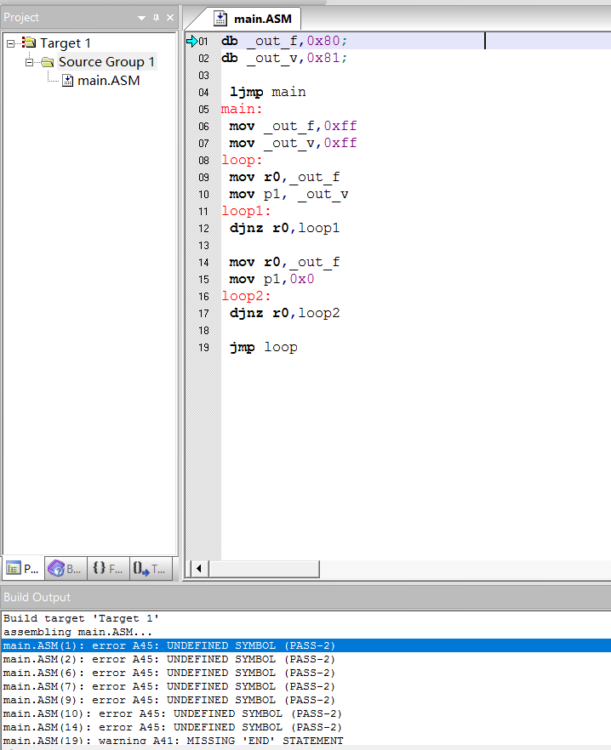Select error line main.ASM(7) in Build Output

169,686
